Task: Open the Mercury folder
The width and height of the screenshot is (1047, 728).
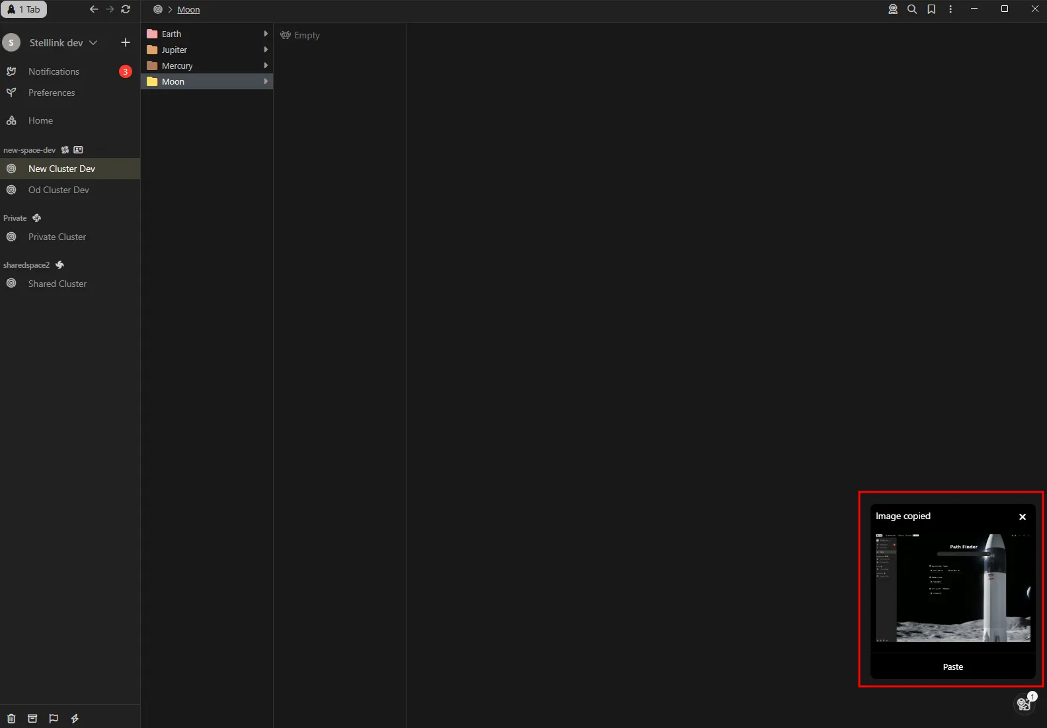Action: point(207,65)
